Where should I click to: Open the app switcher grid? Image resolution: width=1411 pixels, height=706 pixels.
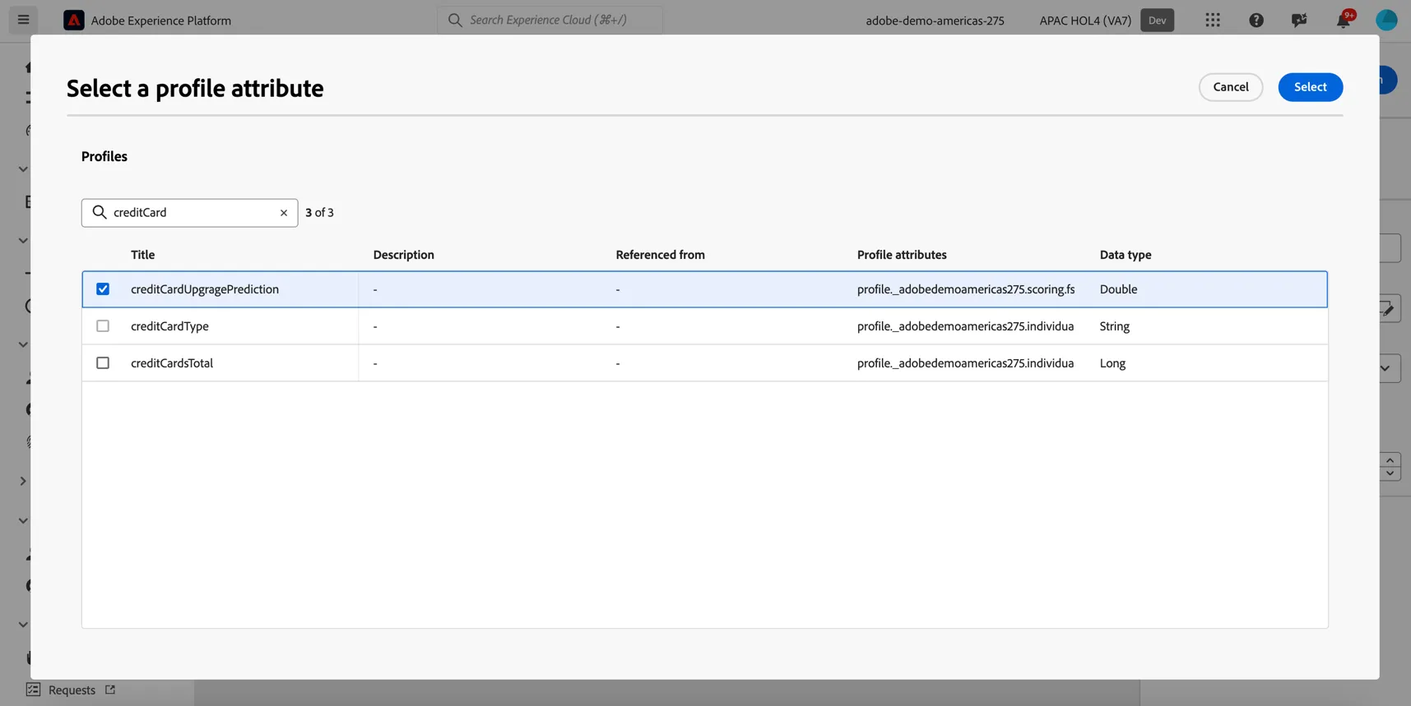[x=1213, y=21]
